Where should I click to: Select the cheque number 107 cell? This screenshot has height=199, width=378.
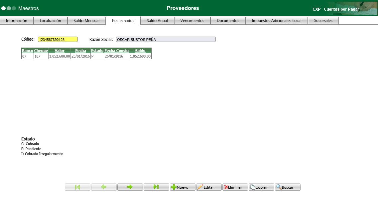point(41,56)
